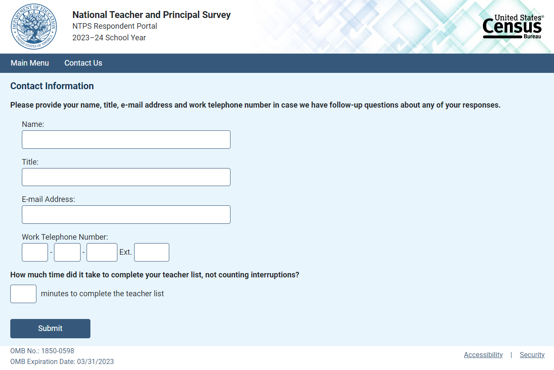Click the Department of Education seal
Image resolution: width=554 pixels, height=370 pixels.
tap(34, 27)
